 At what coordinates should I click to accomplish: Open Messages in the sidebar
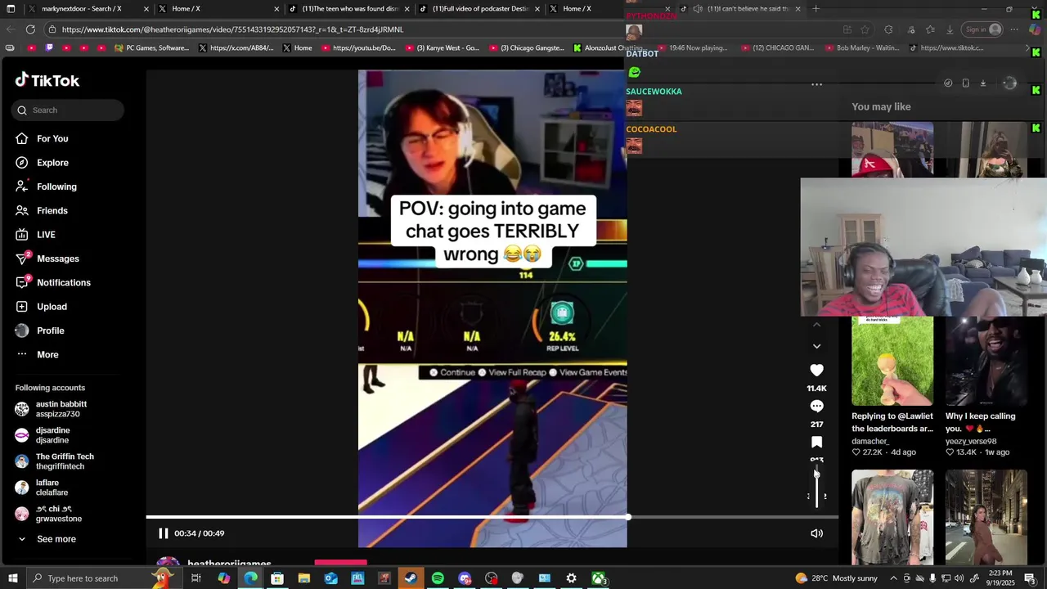pyautogui.click(x=47, y=259)
